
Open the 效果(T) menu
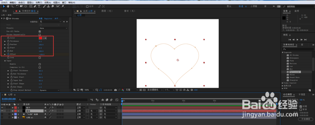39,3
